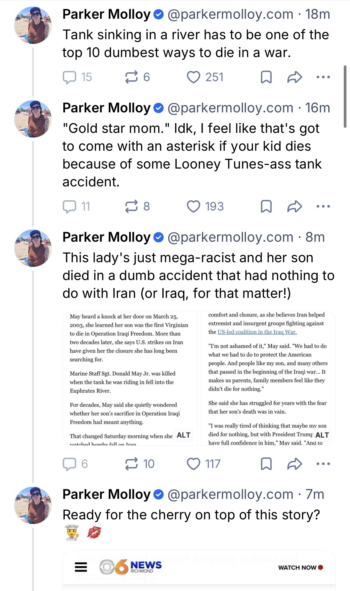Viewport: 350px width, 591px height.
Task: Open more options on the 16m post
Action: (x=323, y=207)
